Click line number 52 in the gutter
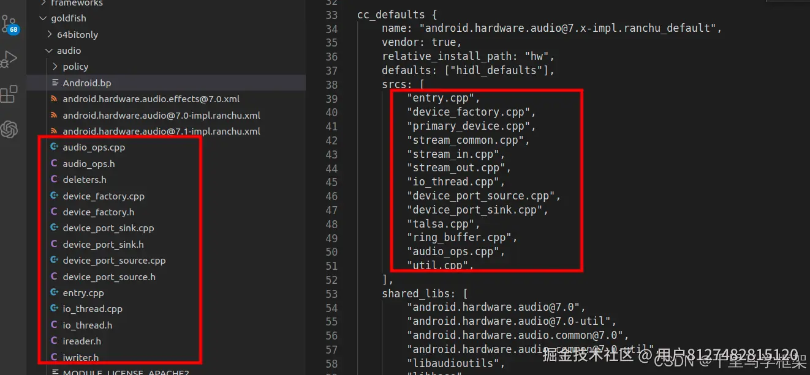The image size is (810, 375). (x=331, y=280)
